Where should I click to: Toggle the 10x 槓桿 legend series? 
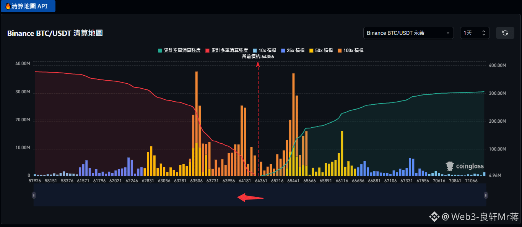click(265, 50)
